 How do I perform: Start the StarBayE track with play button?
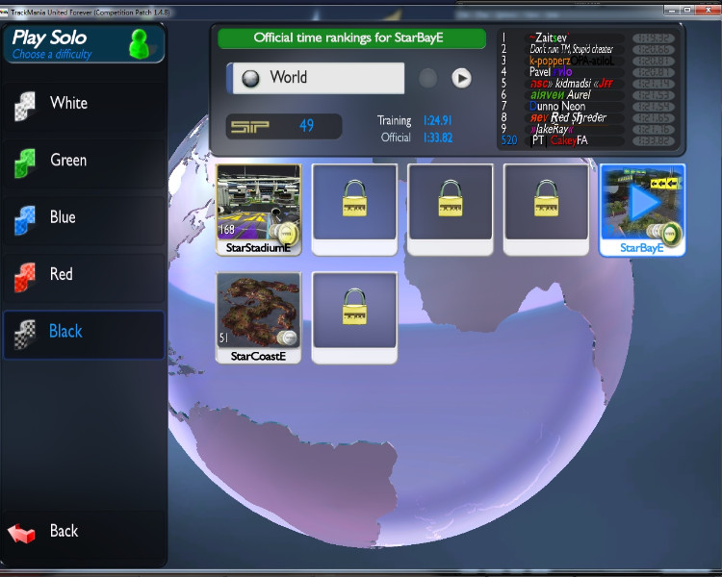point(642,203)
